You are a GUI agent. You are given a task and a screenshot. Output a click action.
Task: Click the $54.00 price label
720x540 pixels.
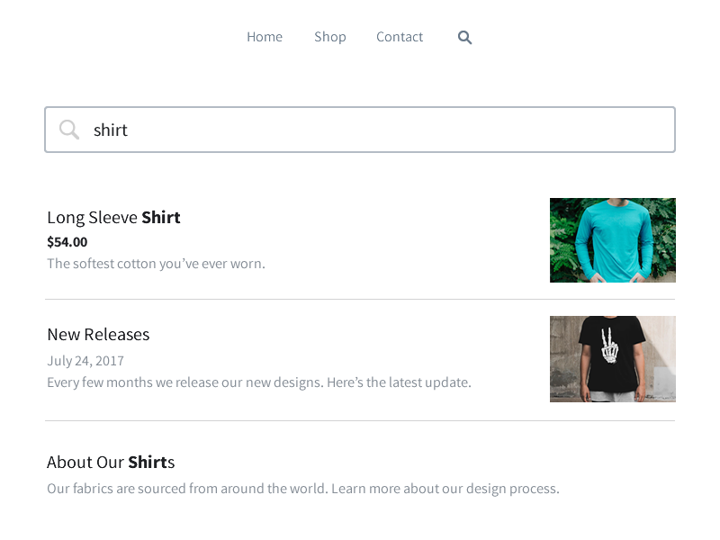pyautogui.click(x=67, y=242)
